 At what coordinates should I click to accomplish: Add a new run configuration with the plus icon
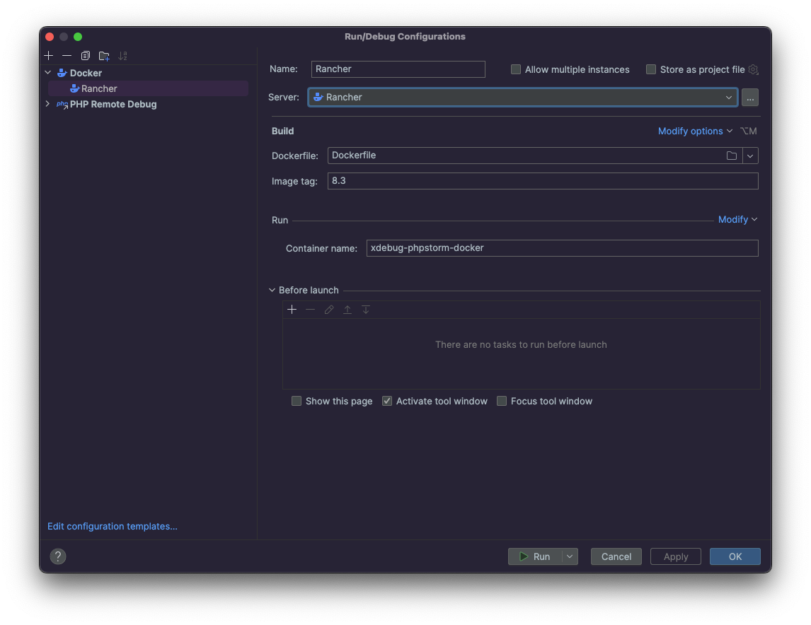point(48,55)
